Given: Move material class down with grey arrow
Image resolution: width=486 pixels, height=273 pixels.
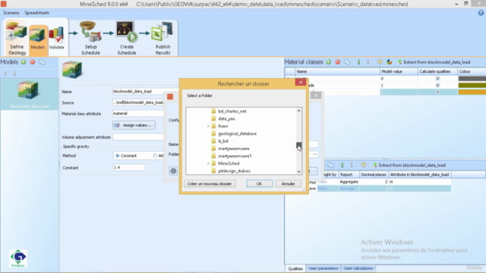Looking at the screenshot, I should [368, 62].
